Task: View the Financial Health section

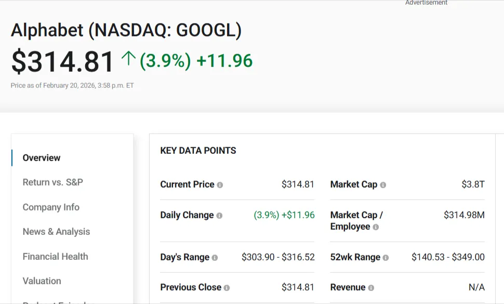Action: [55, 256]
